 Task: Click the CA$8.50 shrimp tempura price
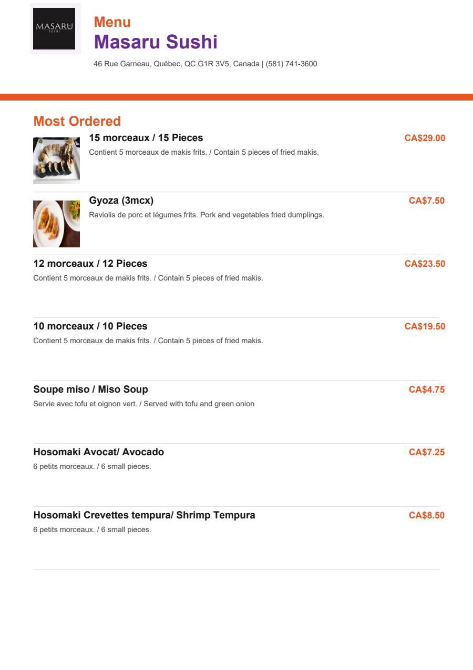pyautogui.click(x=427, y=515)
